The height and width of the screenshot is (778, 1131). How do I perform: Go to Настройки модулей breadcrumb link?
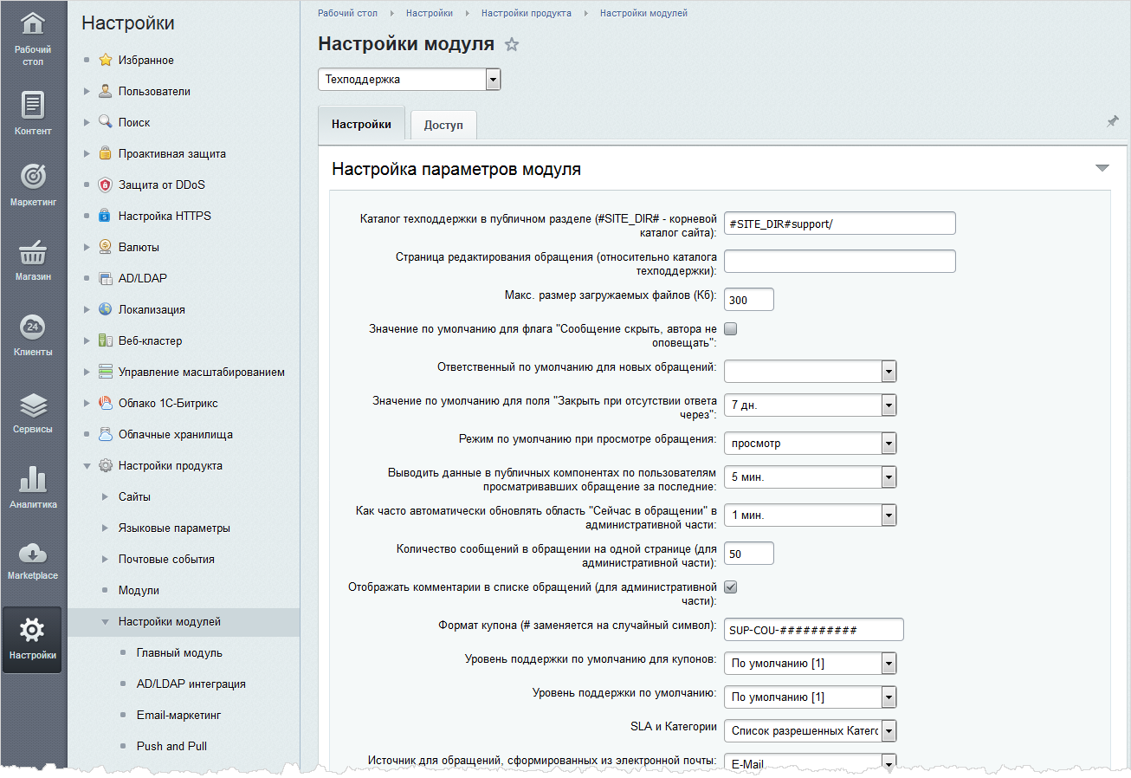643,13
